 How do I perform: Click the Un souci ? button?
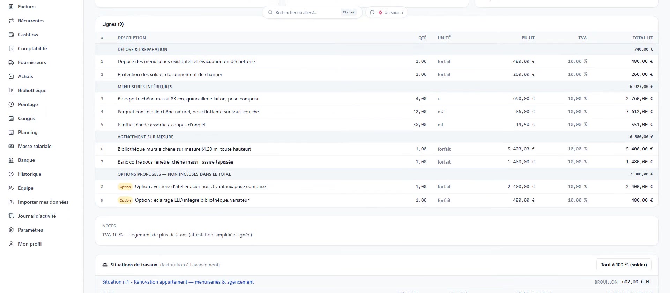click(387, 12)
